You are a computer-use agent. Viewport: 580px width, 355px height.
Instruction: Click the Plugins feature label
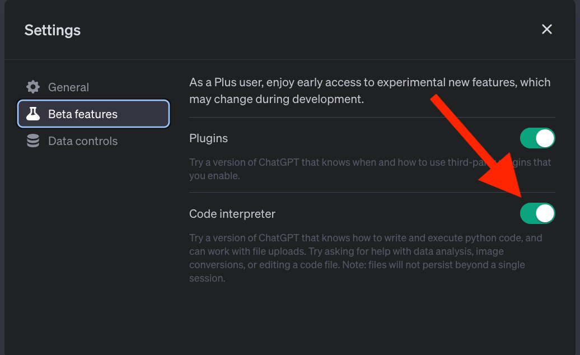[x=208, y=138]
